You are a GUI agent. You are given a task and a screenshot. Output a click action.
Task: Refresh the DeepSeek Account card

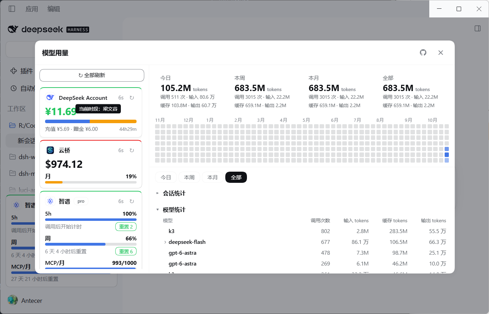pos(132,98)
